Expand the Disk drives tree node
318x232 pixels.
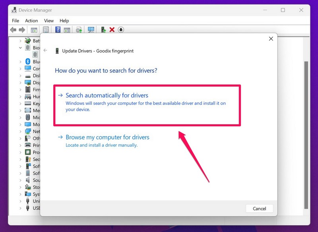20,76
